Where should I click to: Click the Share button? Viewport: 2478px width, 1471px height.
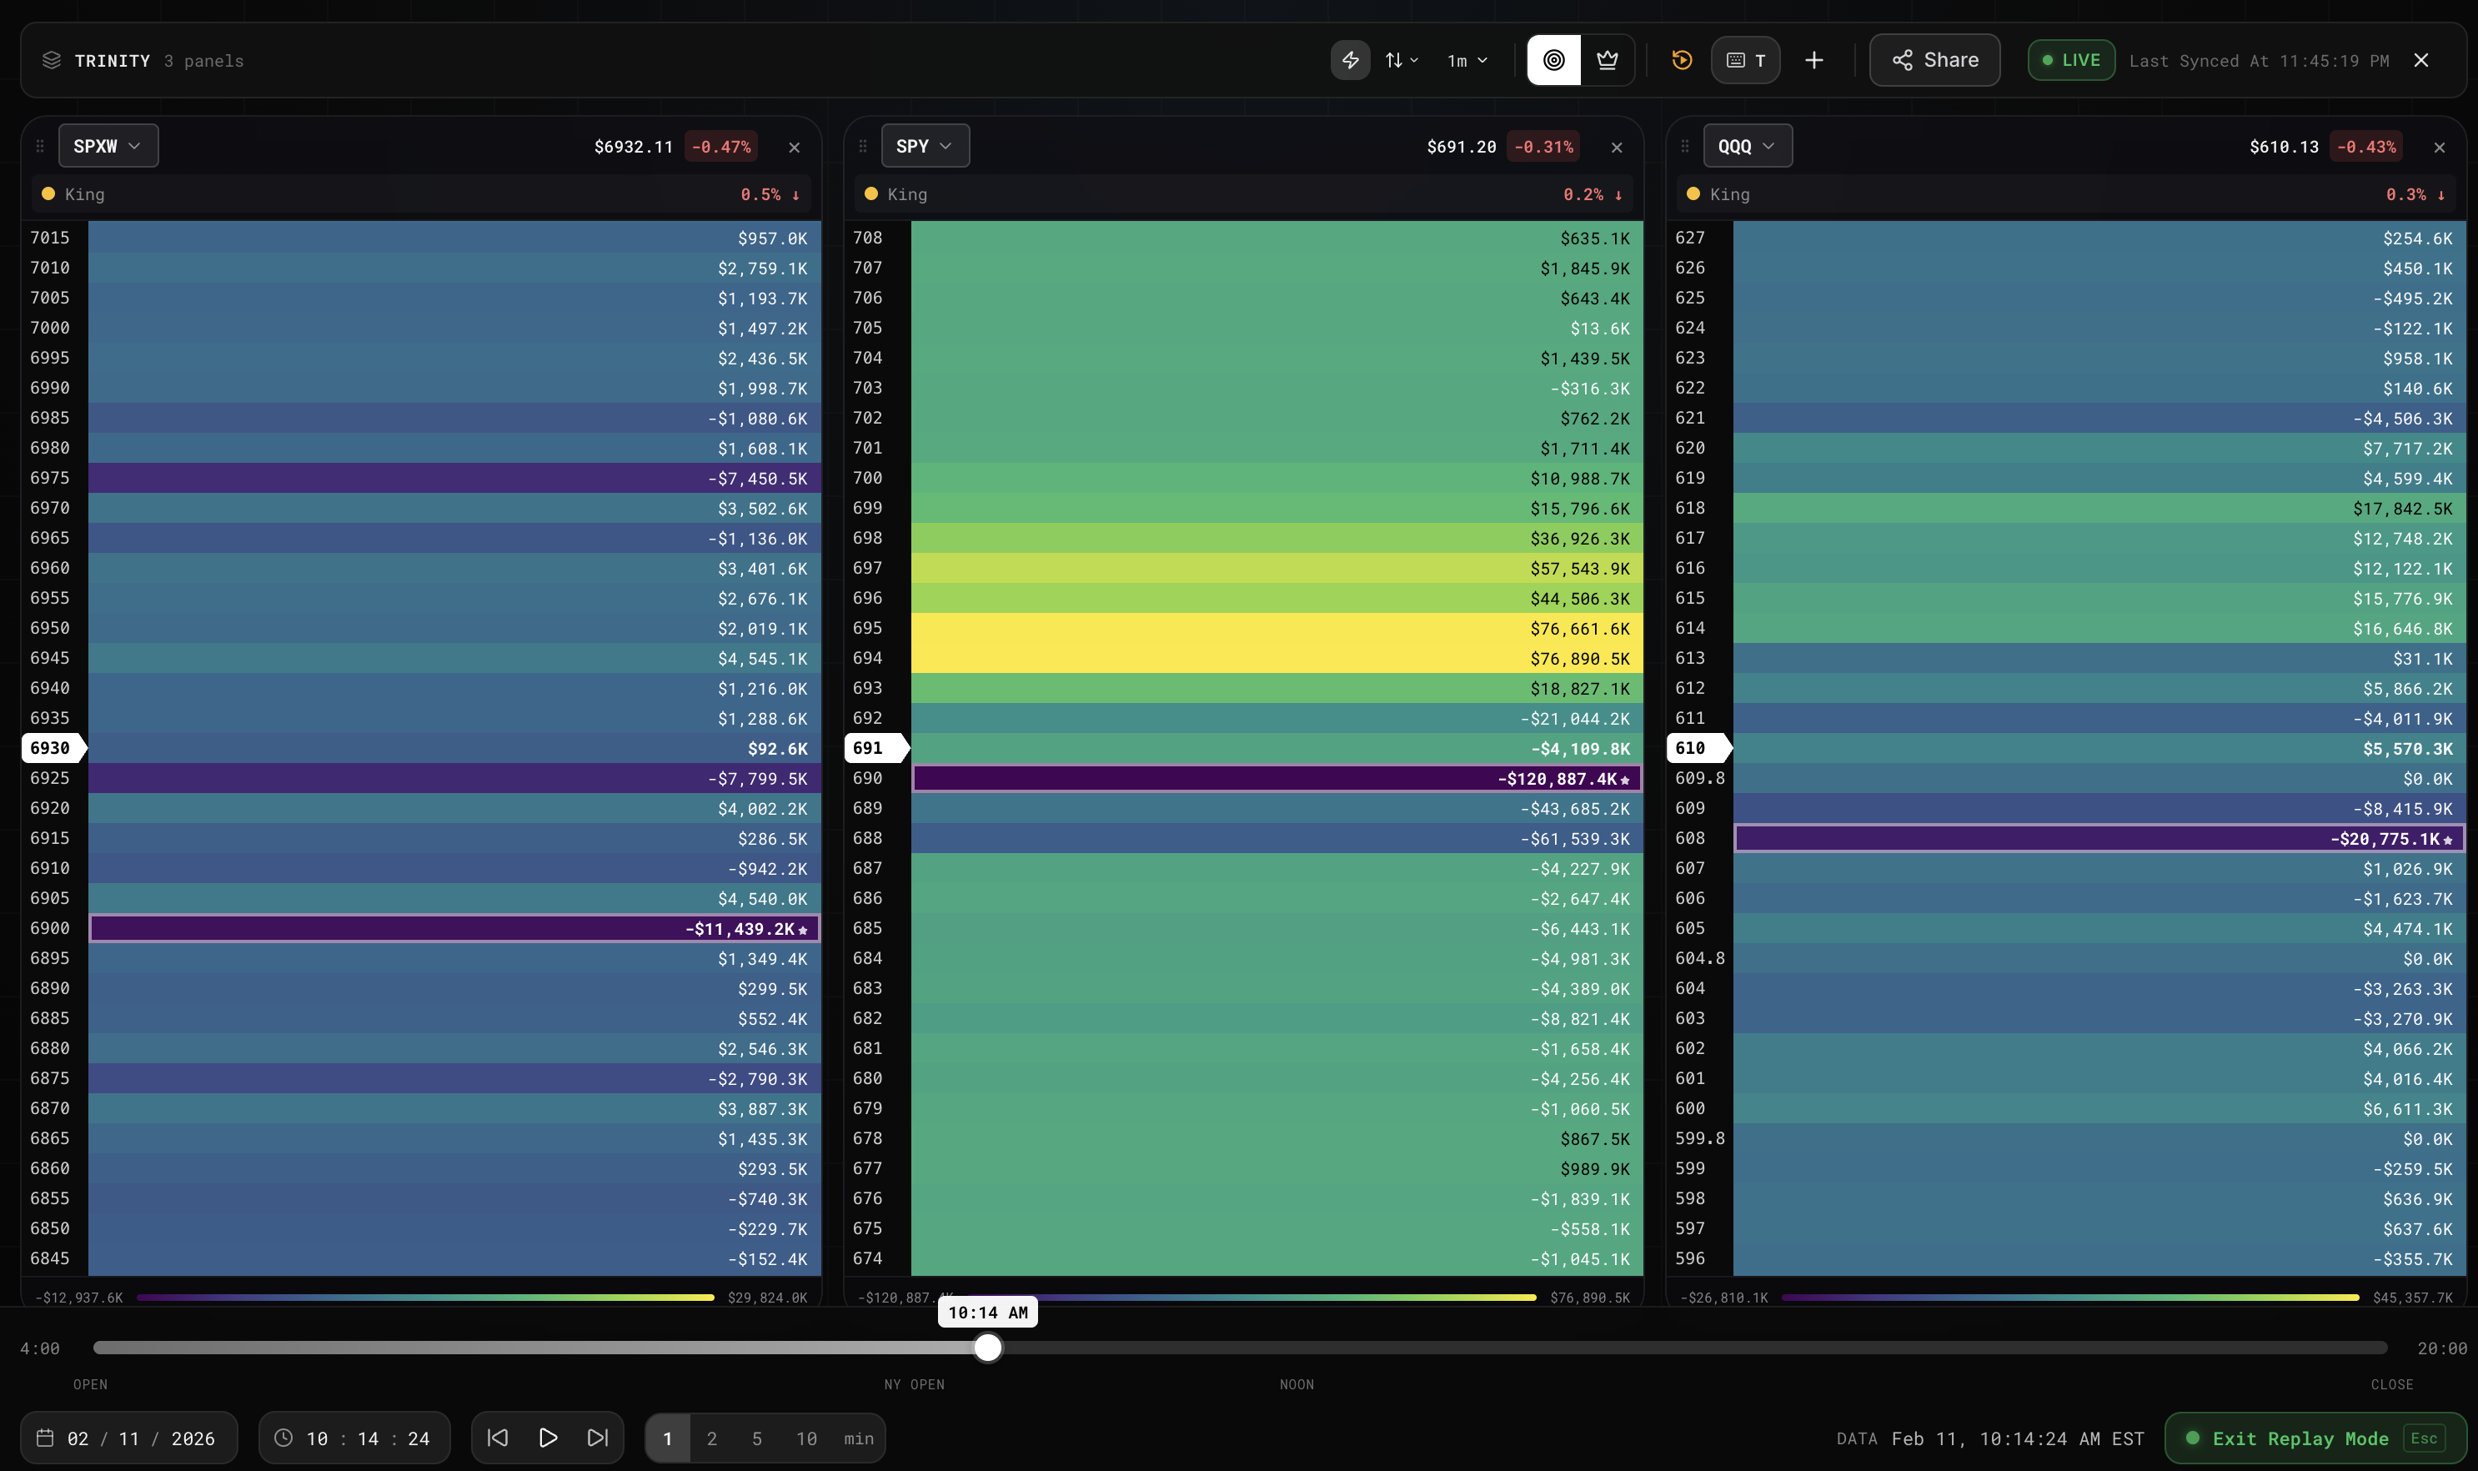(x=1934, y=61)
